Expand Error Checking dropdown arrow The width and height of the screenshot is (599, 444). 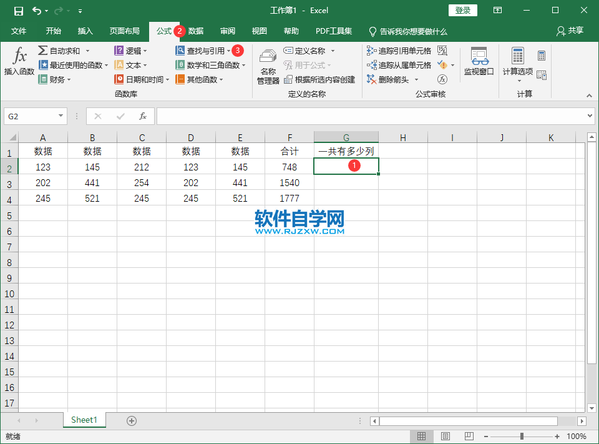(453, 66)
